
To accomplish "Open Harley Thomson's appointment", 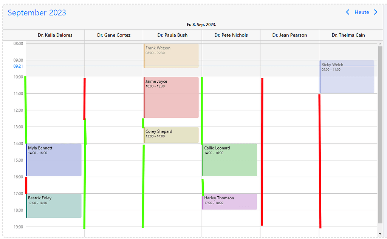I will pyautogui.click(x=229, y=201).
